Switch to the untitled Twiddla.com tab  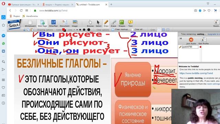click(x=92, y=4)
